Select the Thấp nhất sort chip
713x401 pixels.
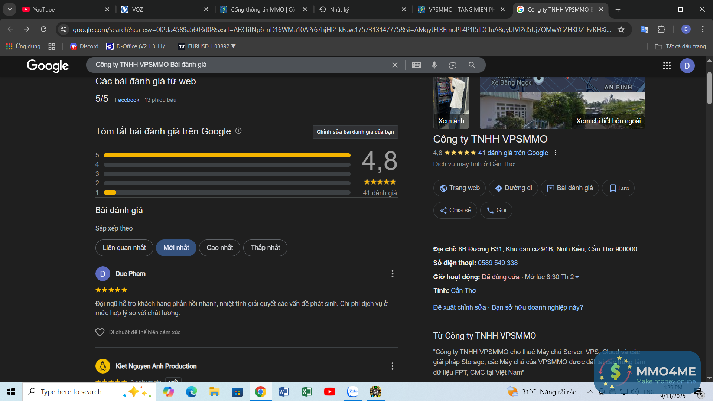[x=265, y=248]
